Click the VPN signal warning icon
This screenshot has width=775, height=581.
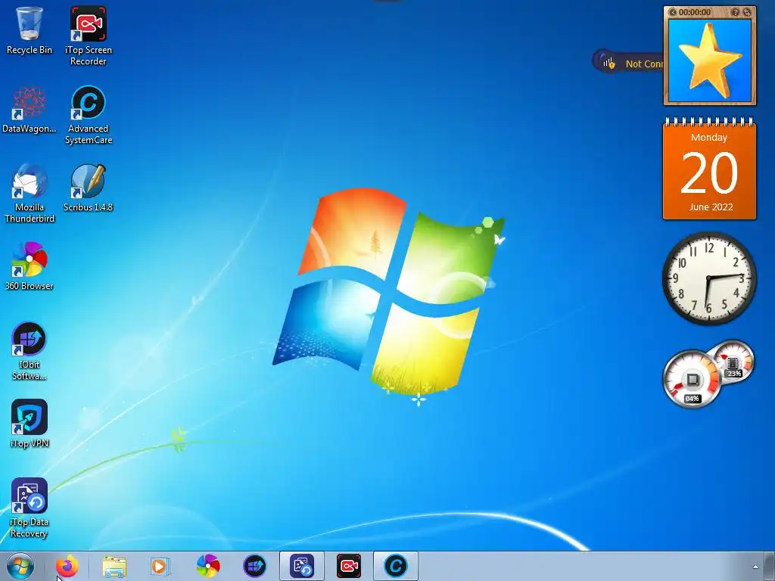(x=608, y=62)
